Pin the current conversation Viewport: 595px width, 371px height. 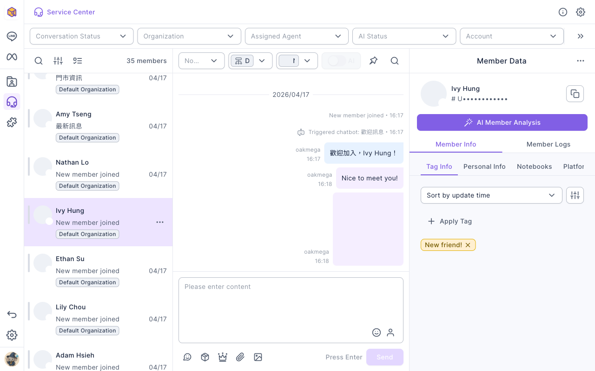click(373, 61)
